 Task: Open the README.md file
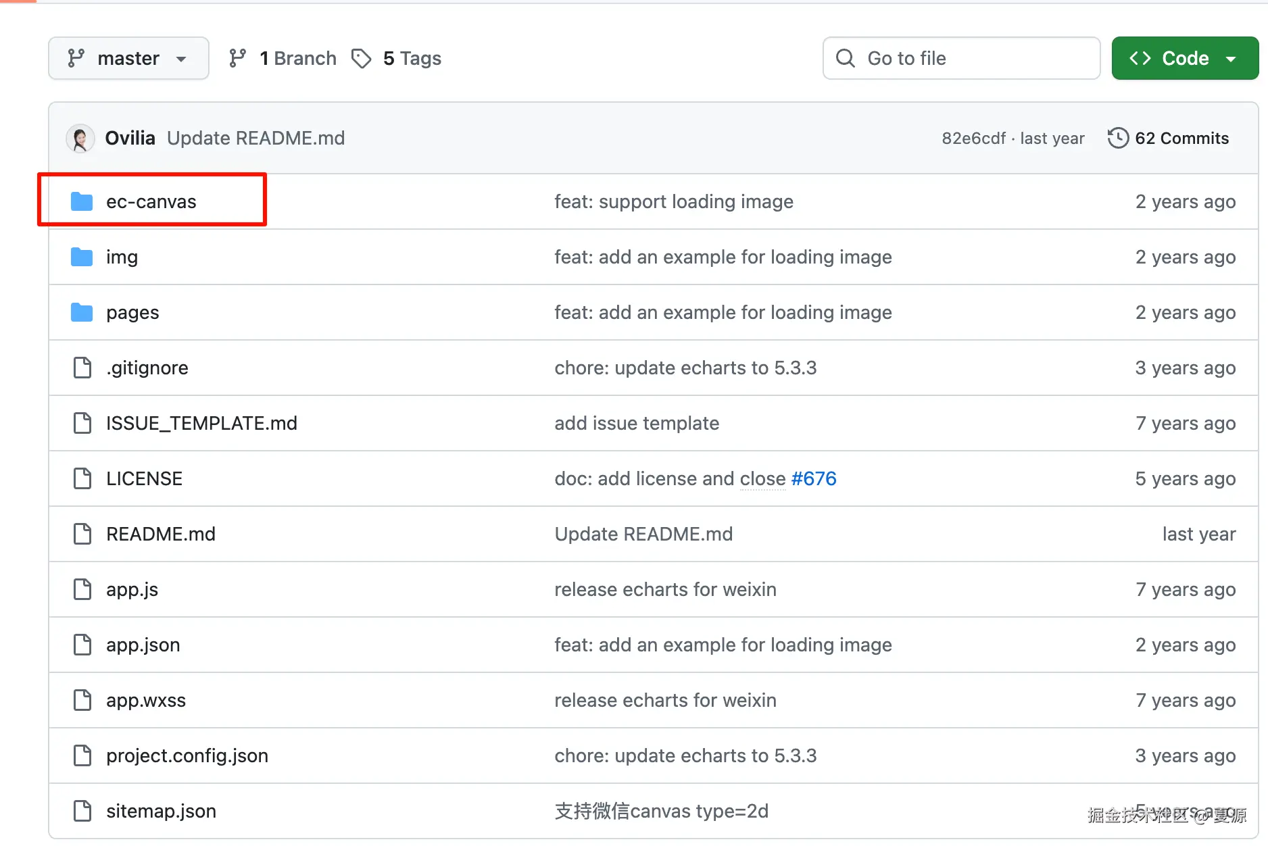[x=161, y=534]
